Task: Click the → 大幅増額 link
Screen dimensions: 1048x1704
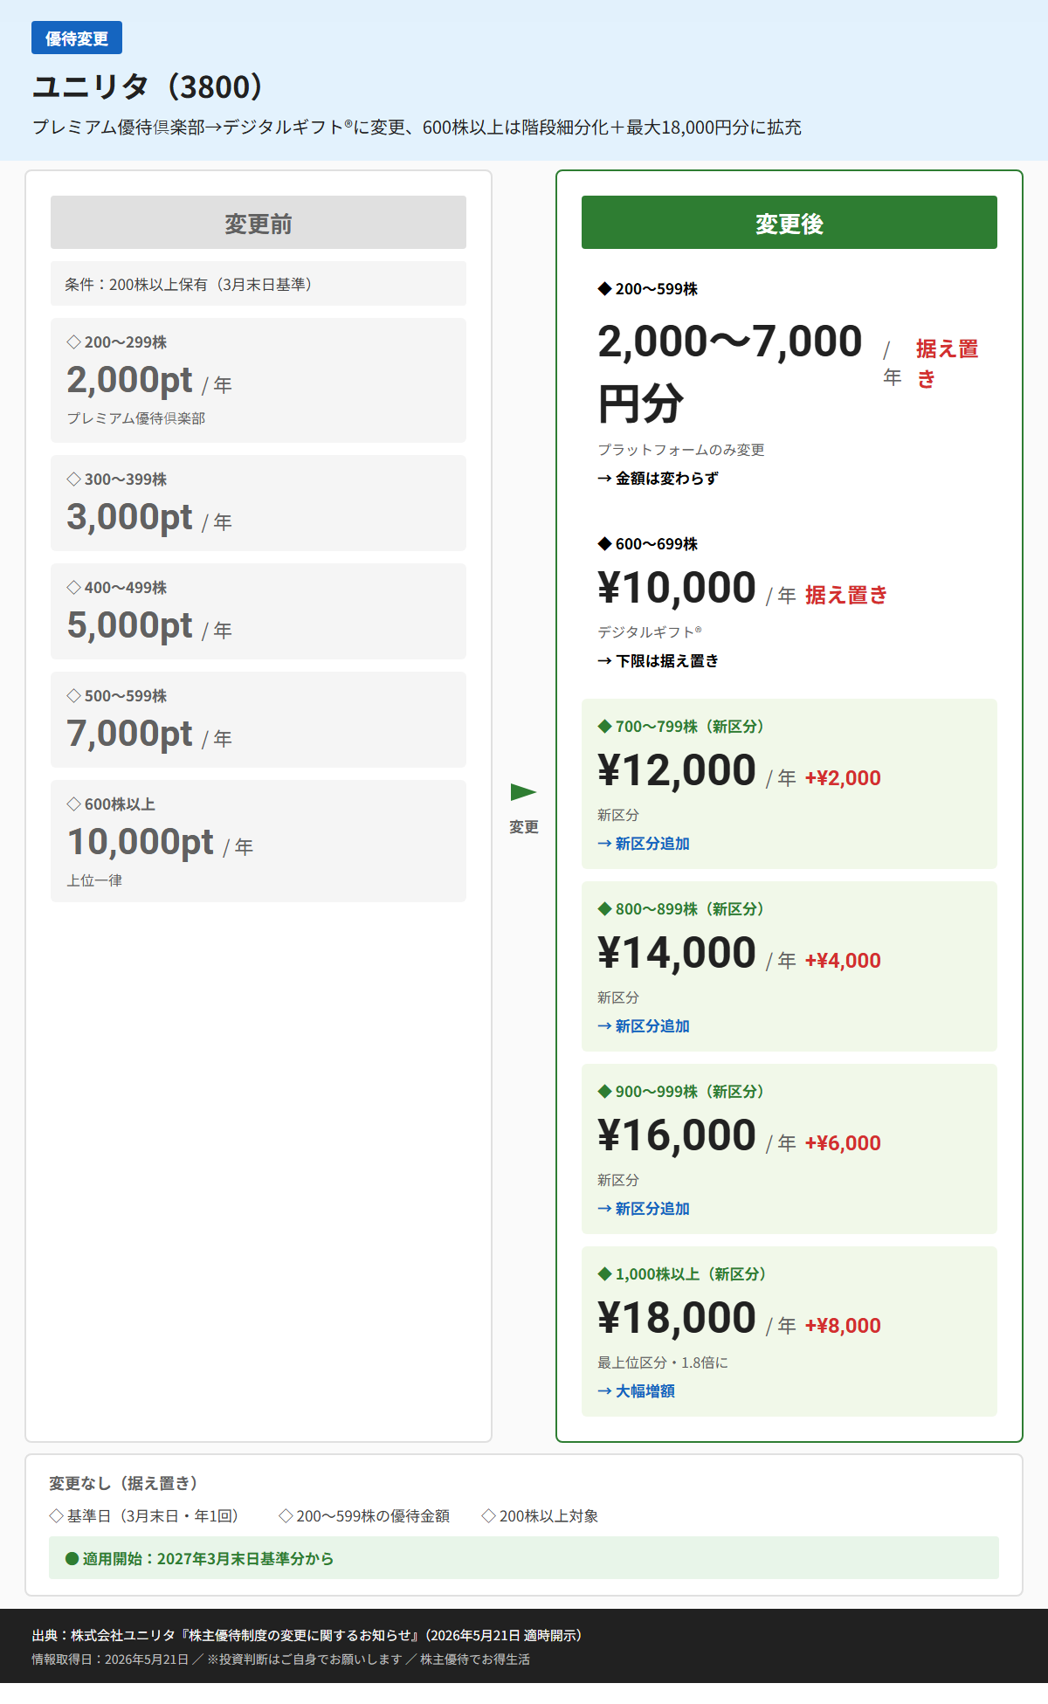Action: tap(636, 1391)
